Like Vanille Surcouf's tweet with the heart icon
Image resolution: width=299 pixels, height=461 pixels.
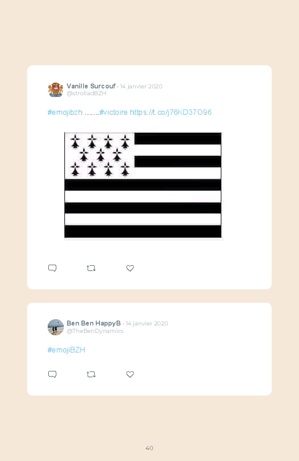tap(130, 268)
